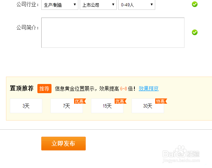This screenshot has width=212, height=168.
Task: Select the 30天 top placement option
Action: [x=148, y=106]
